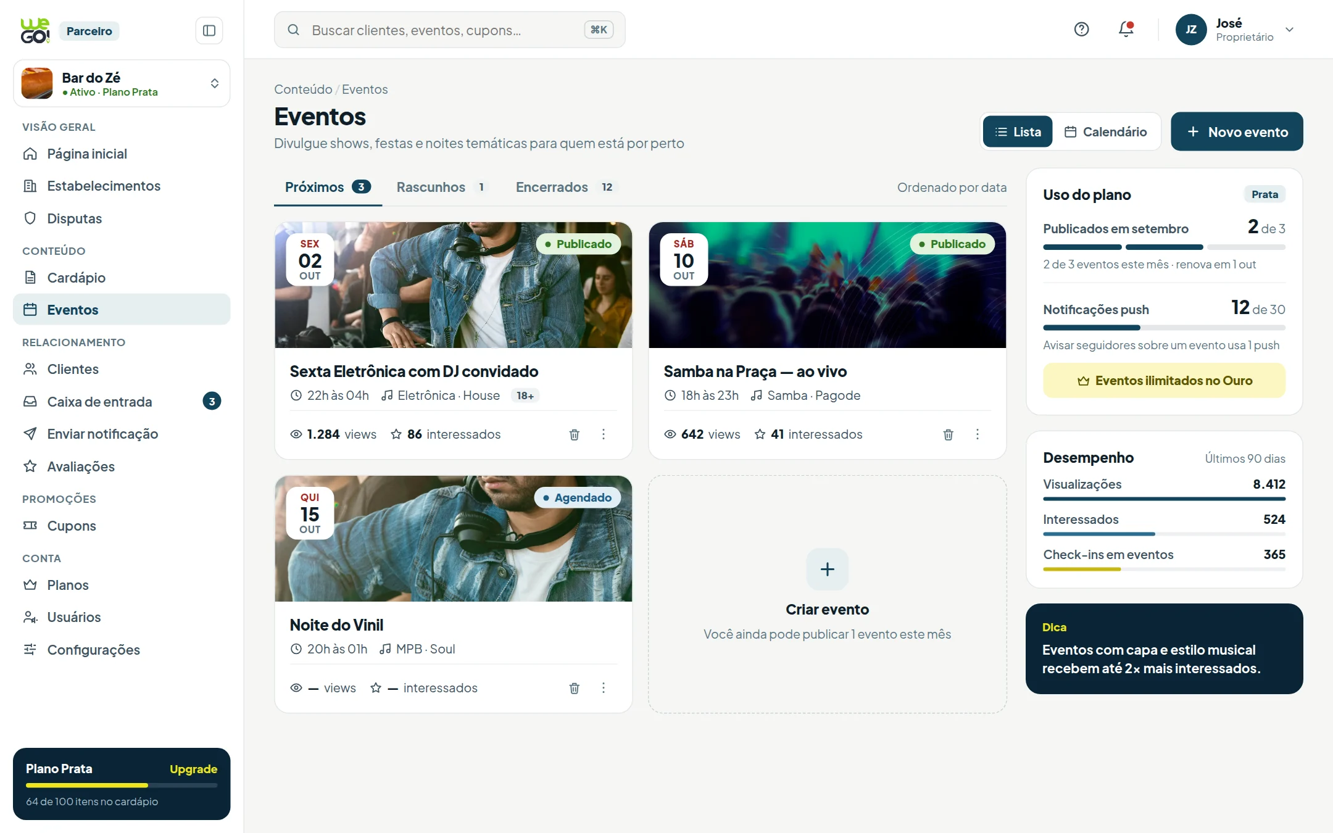The width and height of the screenshot is (1333, 833).
Task: Go to Estabelecimentos in the sidebar
Action: click(122, 186)
